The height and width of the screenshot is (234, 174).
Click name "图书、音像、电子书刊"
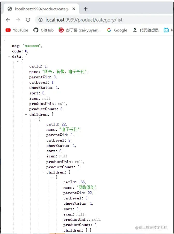65,72
